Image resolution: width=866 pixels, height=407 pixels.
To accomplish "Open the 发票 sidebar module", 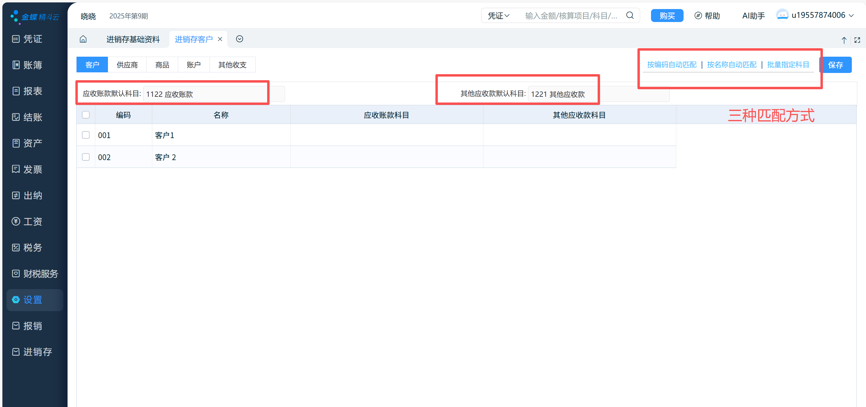I will (33, 169).
